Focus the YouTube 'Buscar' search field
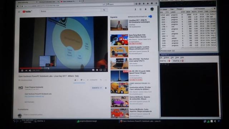 (x=70, y=11)
